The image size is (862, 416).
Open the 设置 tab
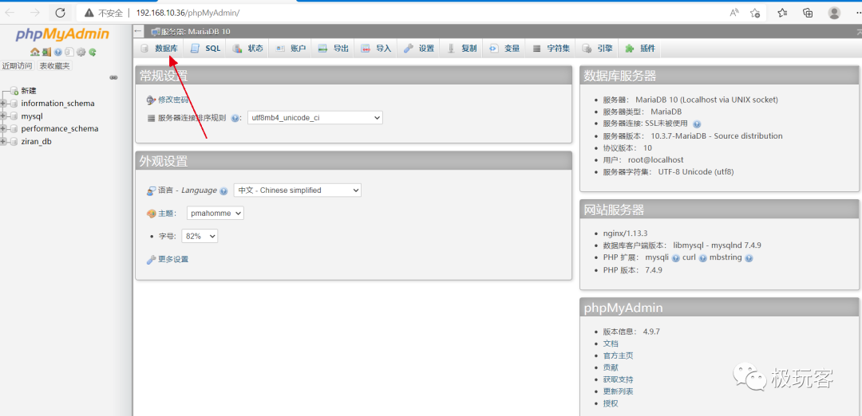tap(419, 49)
